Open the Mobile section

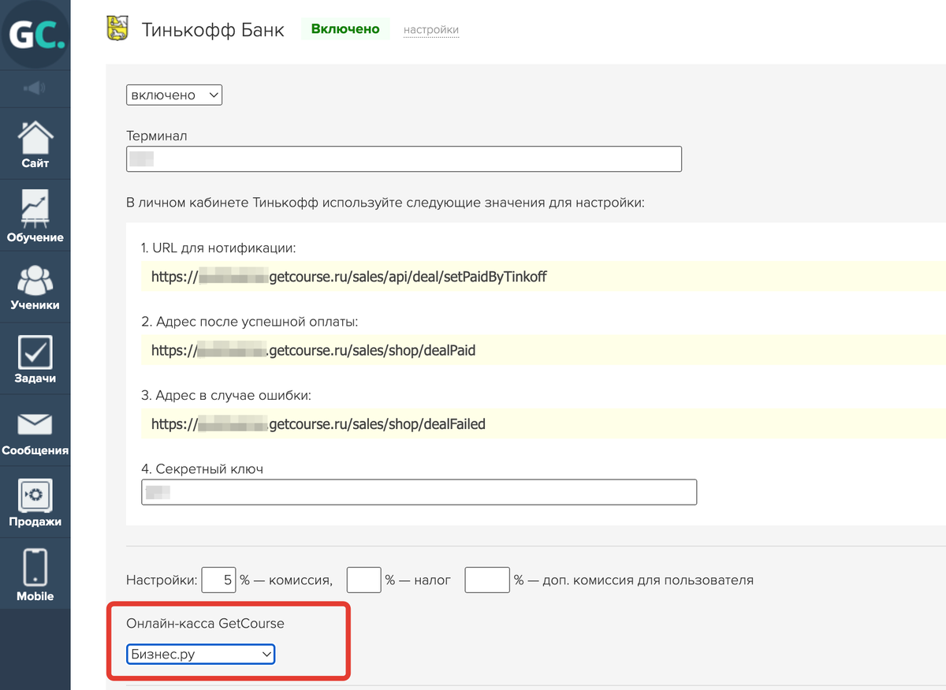[35, 574]
